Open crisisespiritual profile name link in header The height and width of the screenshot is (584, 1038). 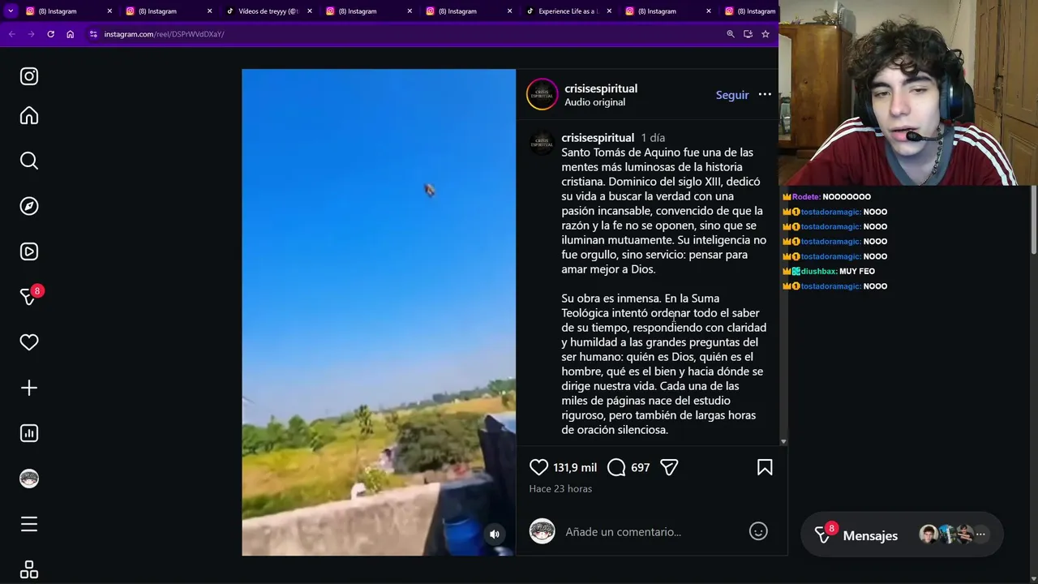[x=601, y=88]
